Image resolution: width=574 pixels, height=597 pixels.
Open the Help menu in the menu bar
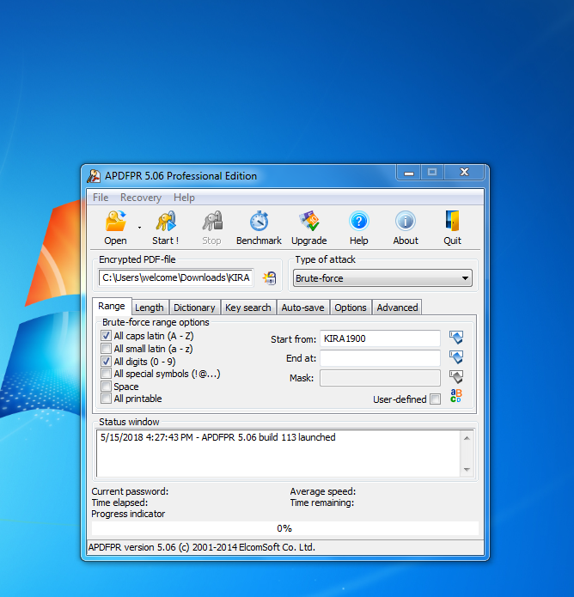(184, 198)
